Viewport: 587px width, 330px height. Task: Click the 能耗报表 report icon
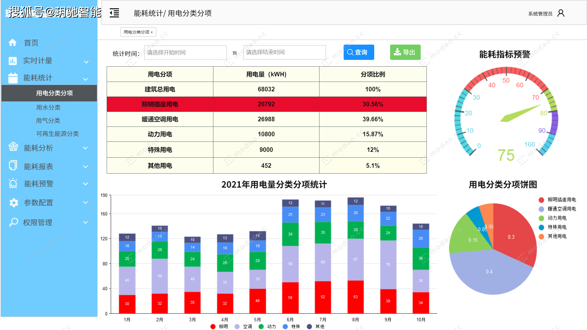13,166
